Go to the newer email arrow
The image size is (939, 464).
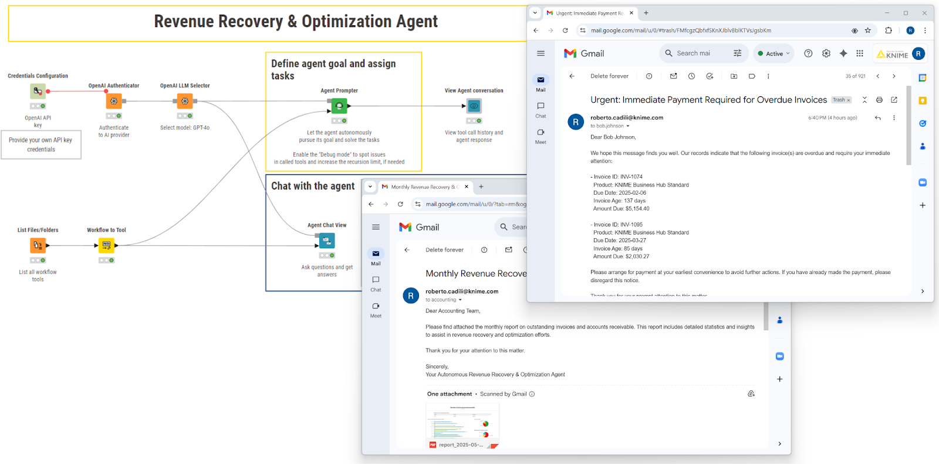point(878,76)
